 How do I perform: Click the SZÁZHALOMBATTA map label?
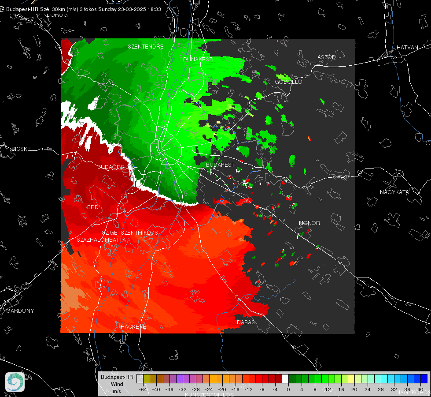pyautogui.click(x=101, y=240)
